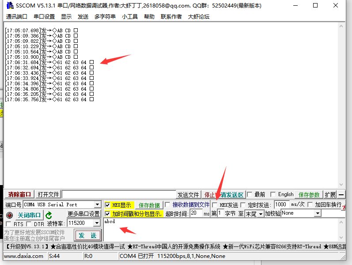
Task: Open the 加校验 None checksum dropdown
Action: point(317,213)
